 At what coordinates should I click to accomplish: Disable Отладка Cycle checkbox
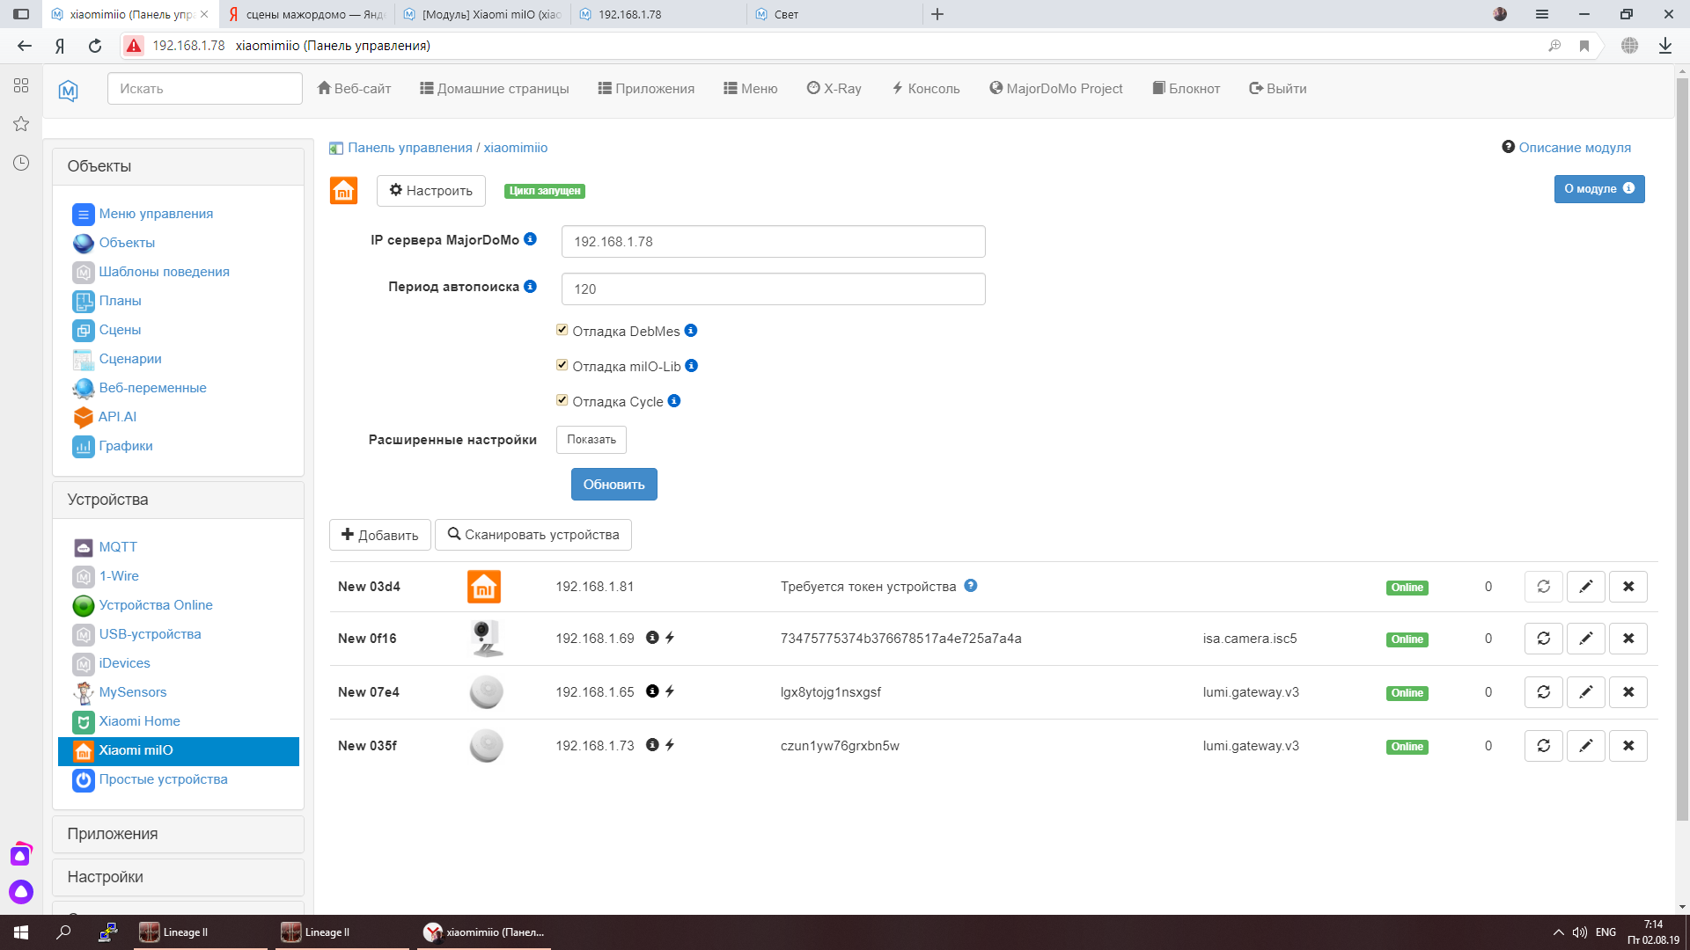click(562, 400)
